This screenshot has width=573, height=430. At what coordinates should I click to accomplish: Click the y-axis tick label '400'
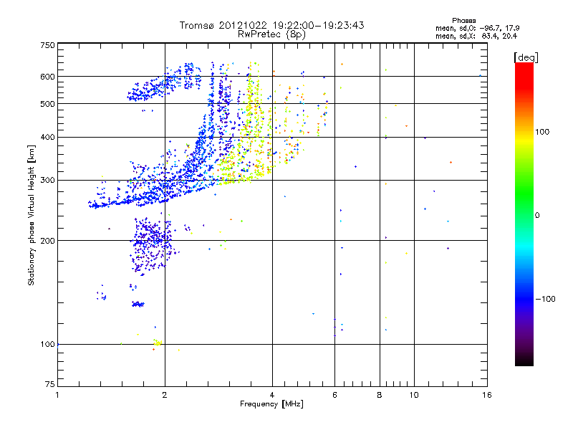(47, 138)
